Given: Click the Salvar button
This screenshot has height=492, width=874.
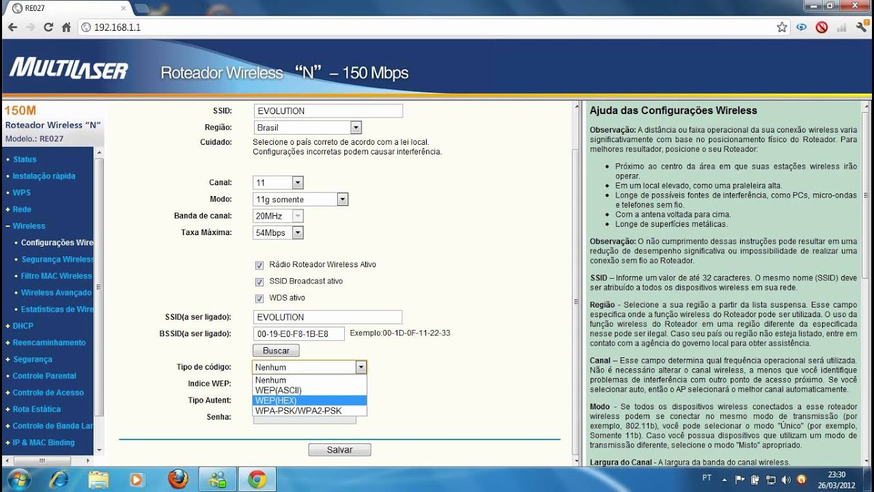Looking at the screenshot, I should point(339,450).
